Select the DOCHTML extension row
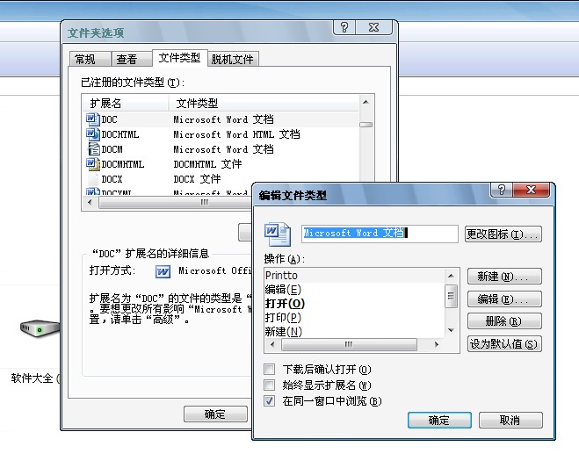The width and height of the screenshot is (579, 468). pos(221,134)
